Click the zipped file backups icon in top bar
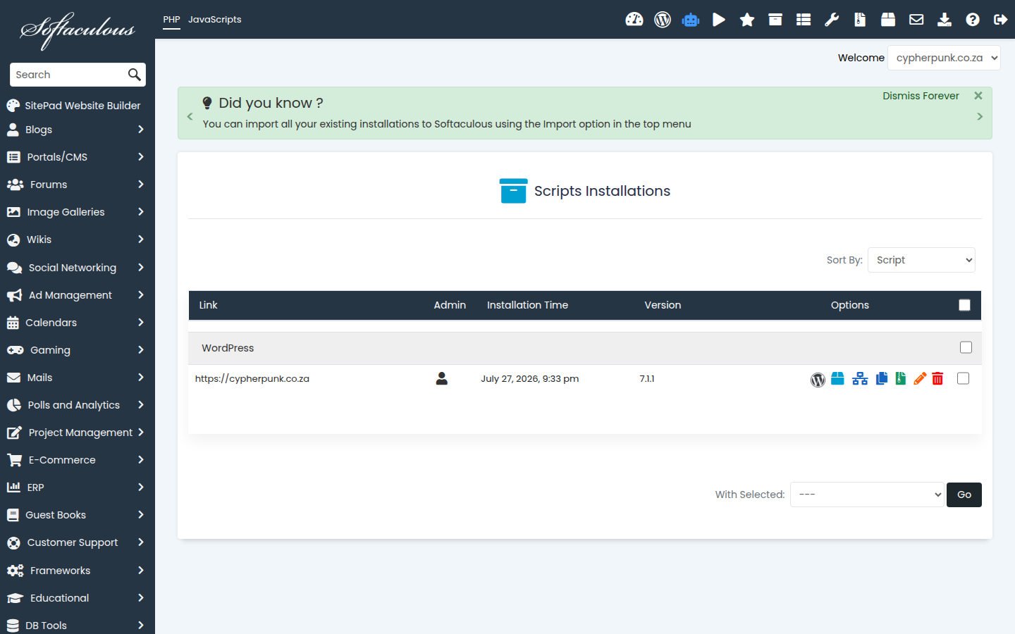Viewport: 1015px width, 634px height. coord(860,20)
